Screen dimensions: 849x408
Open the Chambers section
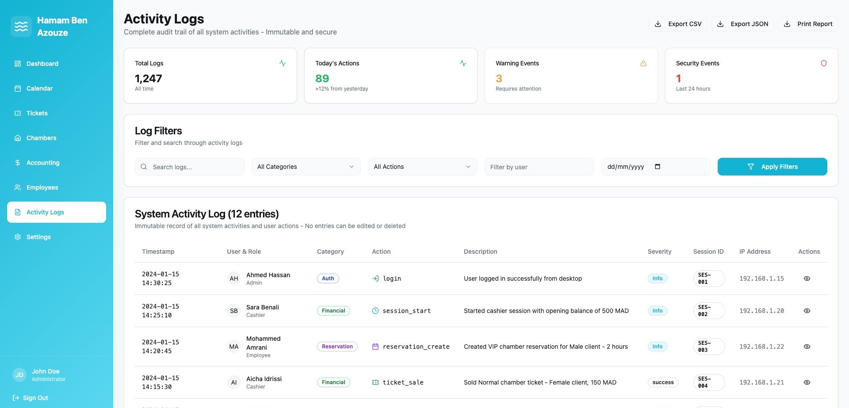tap(57, 138)
